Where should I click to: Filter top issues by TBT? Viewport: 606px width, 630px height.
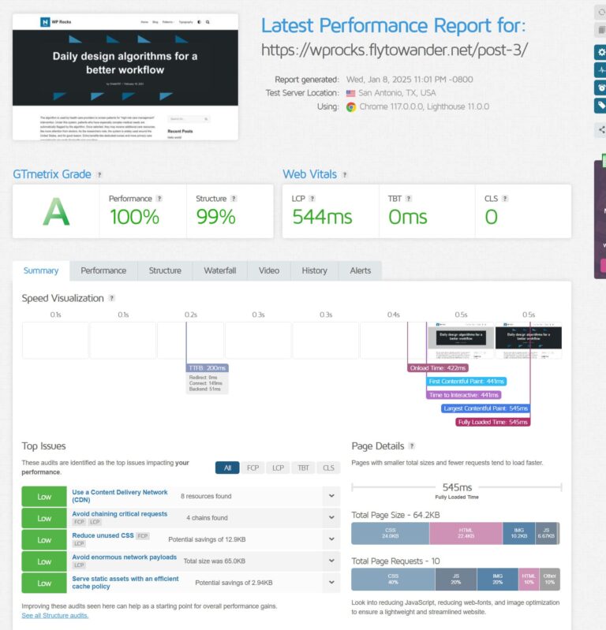pos(303,468)
